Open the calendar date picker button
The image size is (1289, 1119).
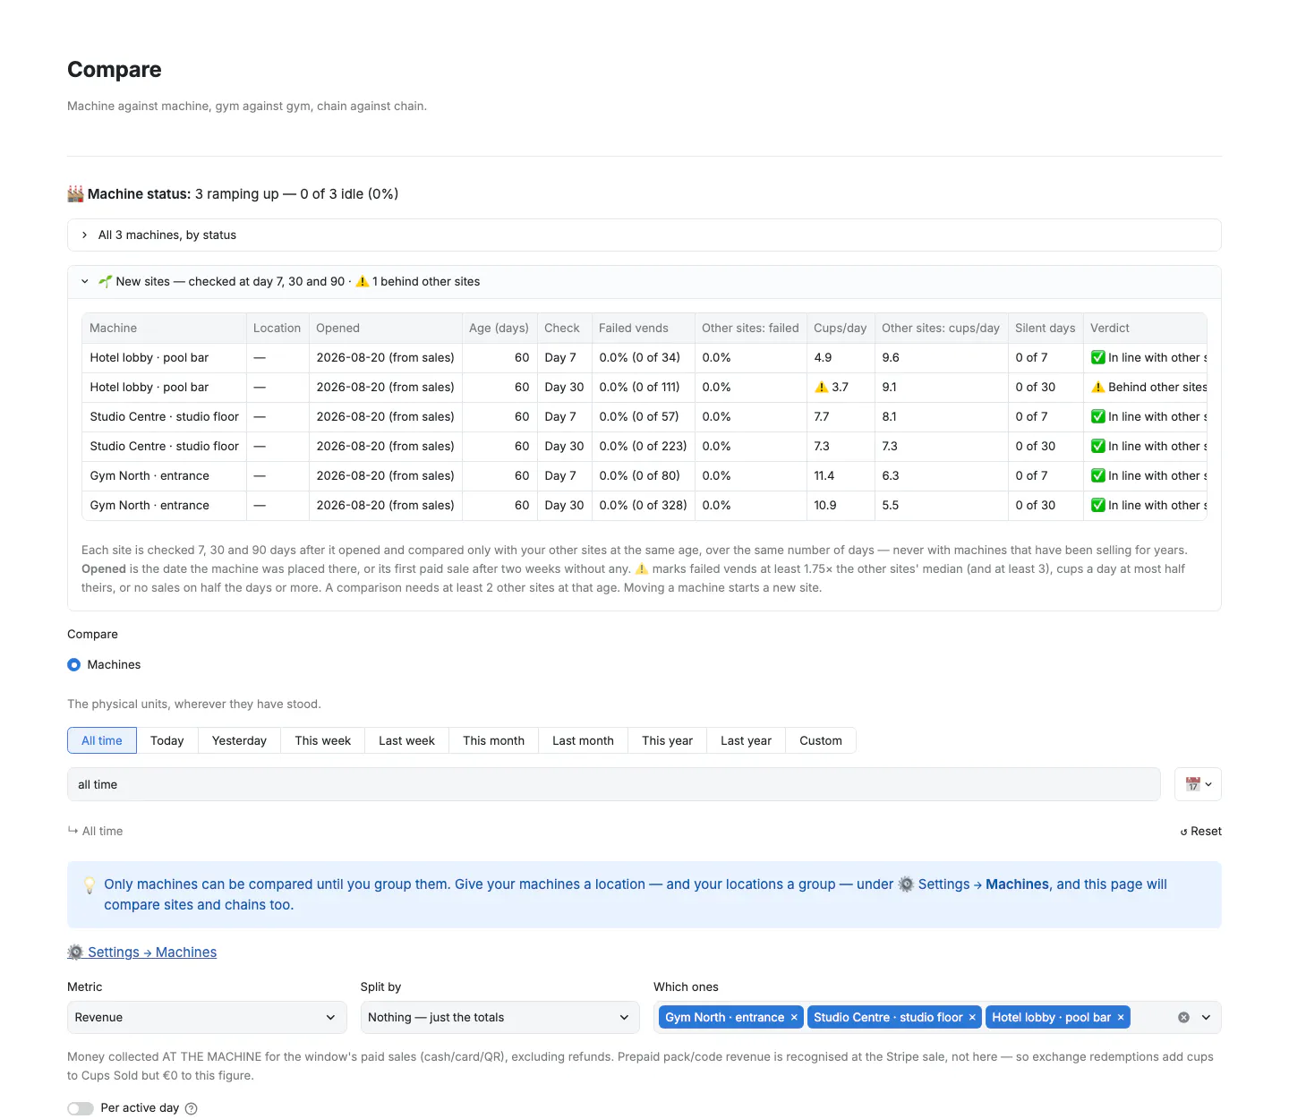coord(1198,784)
